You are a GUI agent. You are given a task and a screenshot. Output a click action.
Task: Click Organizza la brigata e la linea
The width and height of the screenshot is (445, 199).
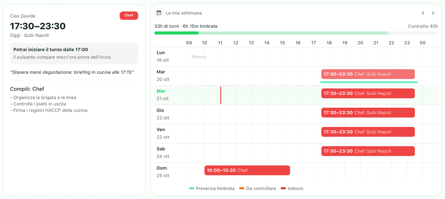(x=45, y=97)
